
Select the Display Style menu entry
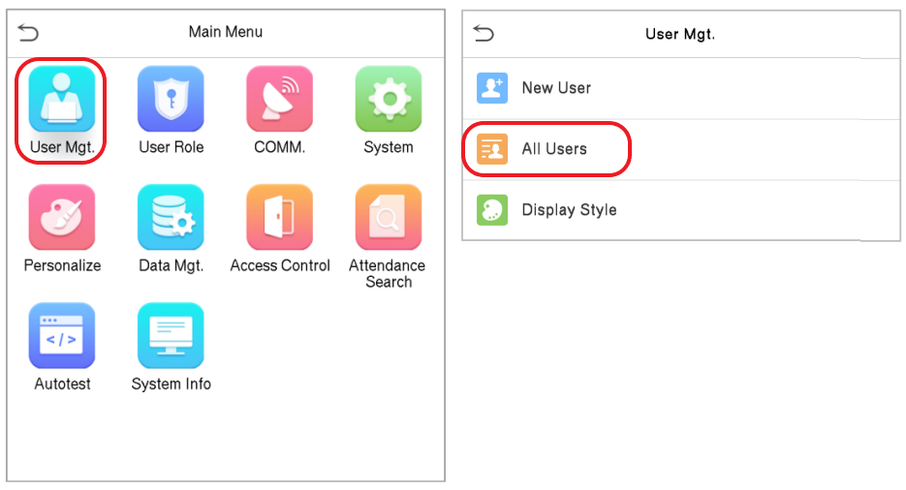tap(681, 210)
